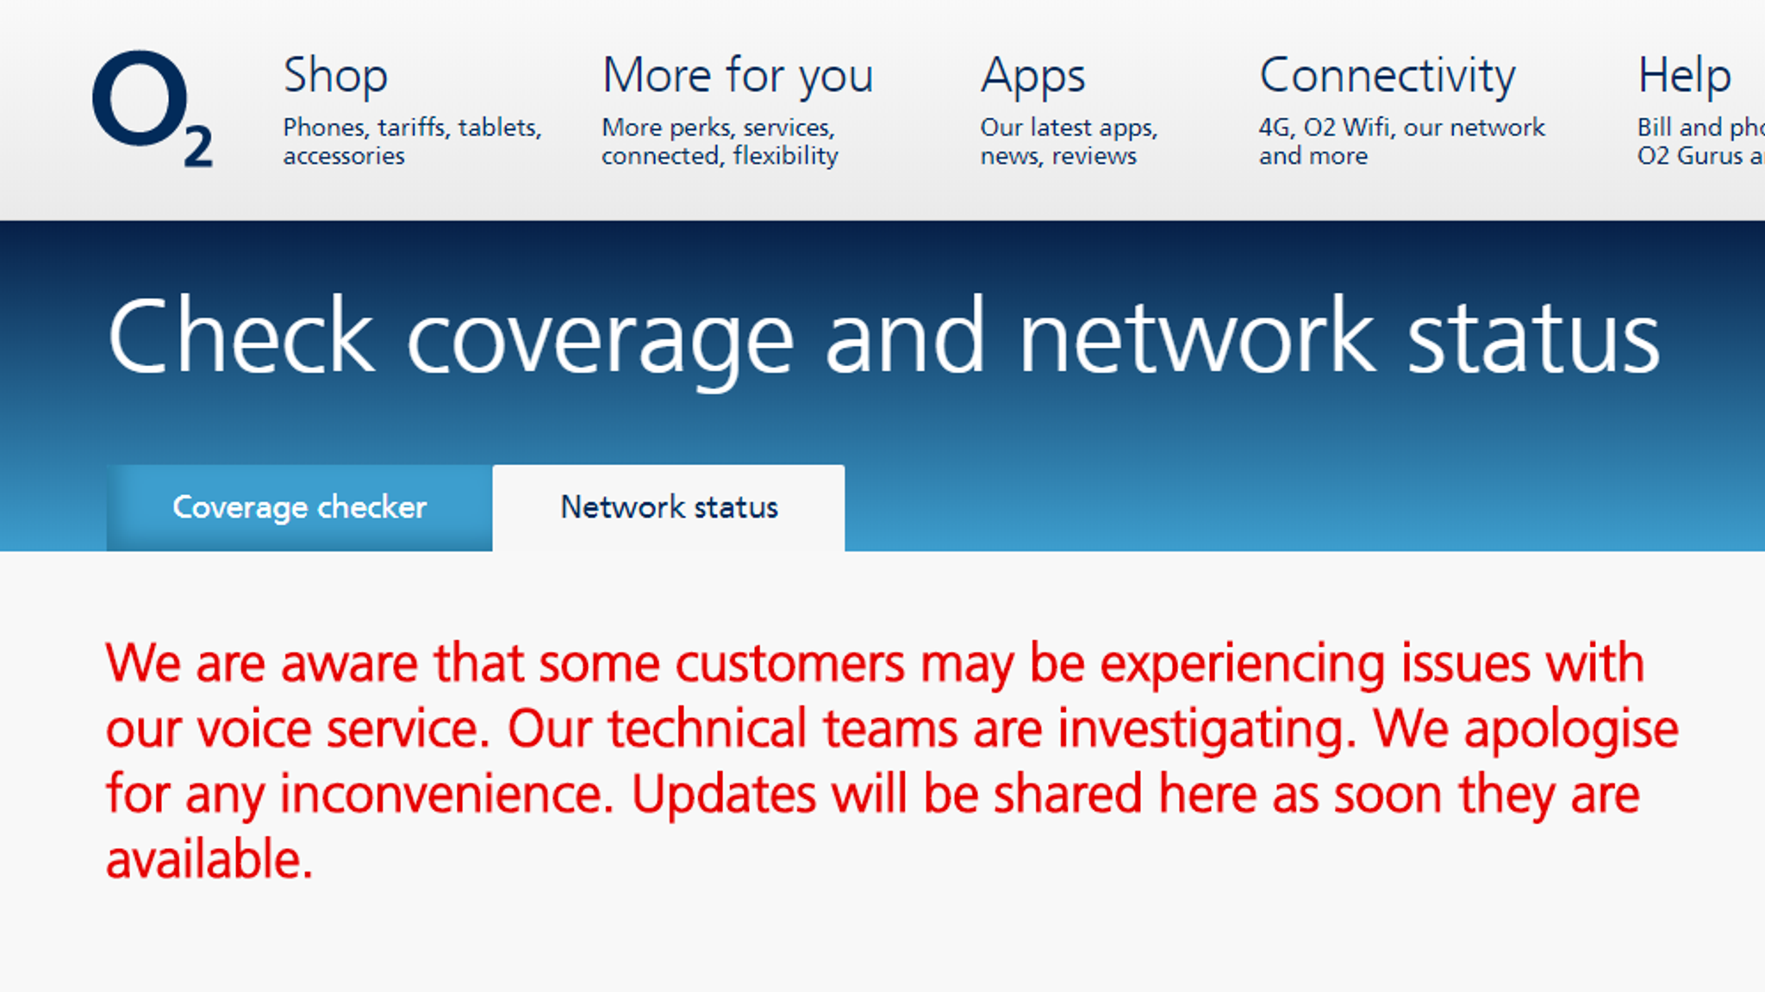Click the Our latest apps, news, reviews link

coord(1070,141)
